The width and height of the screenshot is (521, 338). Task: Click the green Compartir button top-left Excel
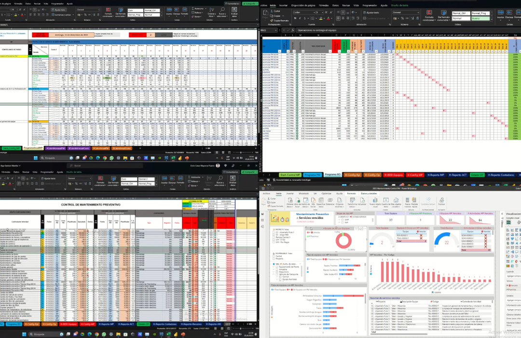click(x=249, y=4)
